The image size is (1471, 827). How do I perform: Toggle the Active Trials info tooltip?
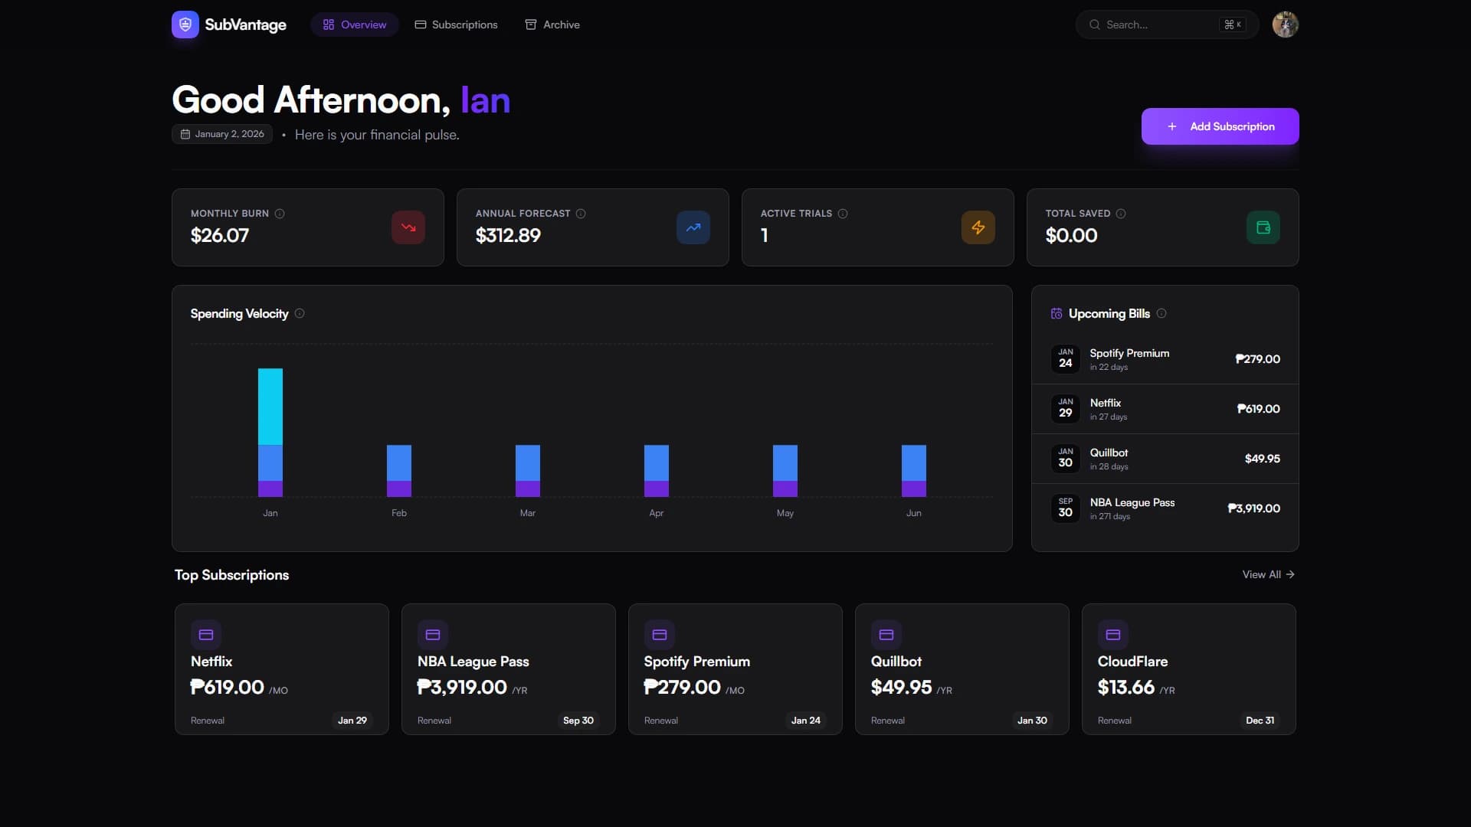pyautogui.click(x=843, y=213)
